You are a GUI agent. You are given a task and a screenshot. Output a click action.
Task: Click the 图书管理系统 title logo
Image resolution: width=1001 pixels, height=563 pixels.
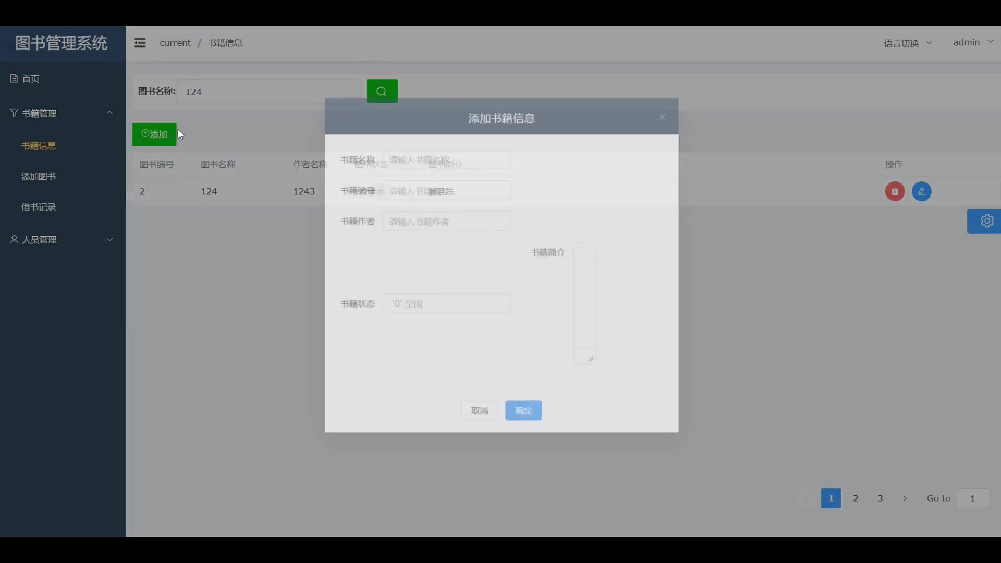(x=62, y=43)
